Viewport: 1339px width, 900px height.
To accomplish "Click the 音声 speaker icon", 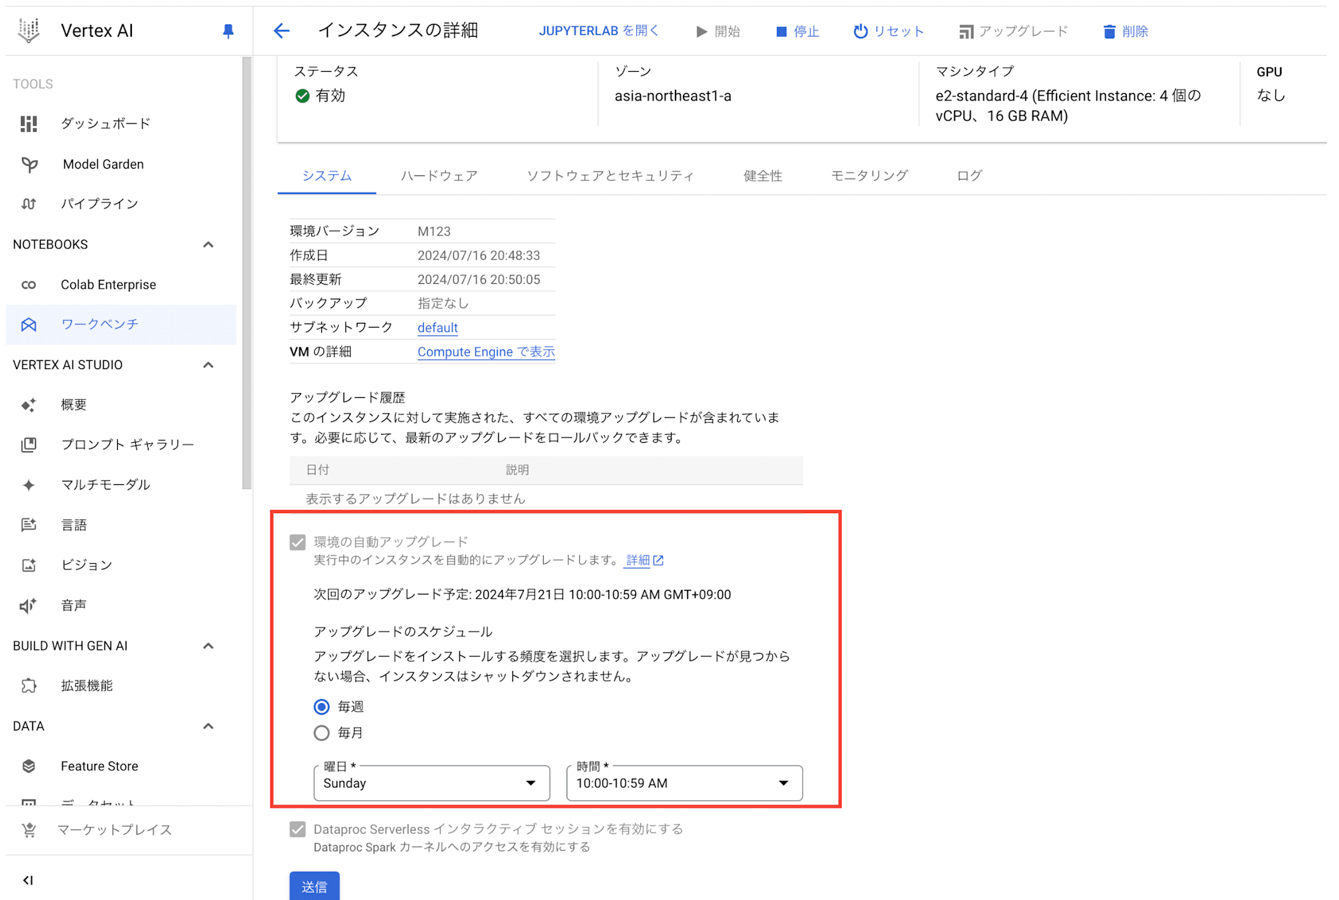I will 29,605.
